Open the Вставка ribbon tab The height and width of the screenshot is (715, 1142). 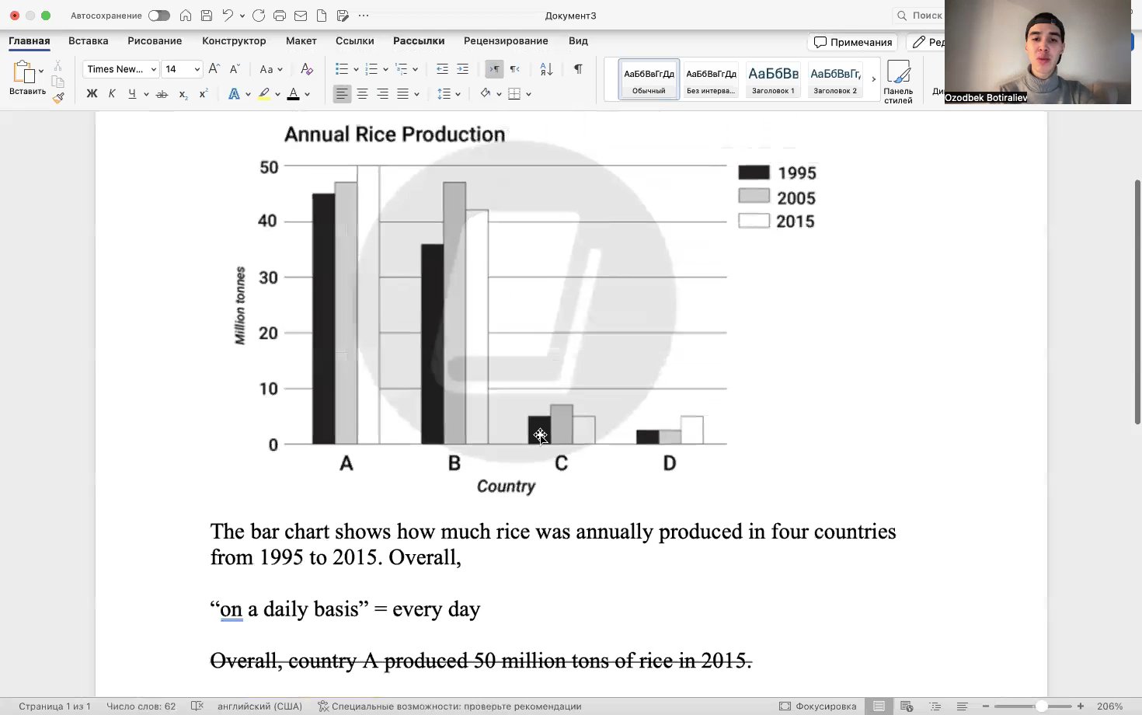[x=88, y=40]
